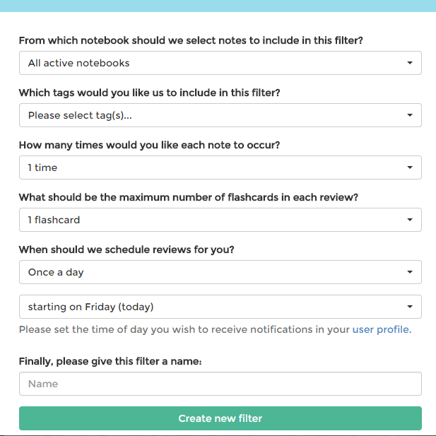
Task: Click the 'Which tags would you like' question label
Action: (149, 93)
